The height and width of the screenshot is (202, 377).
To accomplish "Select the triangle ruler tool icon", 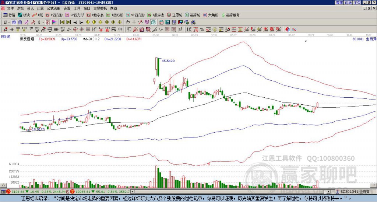I will [69, 29].
